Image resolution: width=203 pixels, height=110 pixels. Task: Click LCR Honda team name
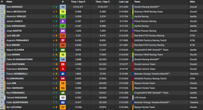(140, 98)
